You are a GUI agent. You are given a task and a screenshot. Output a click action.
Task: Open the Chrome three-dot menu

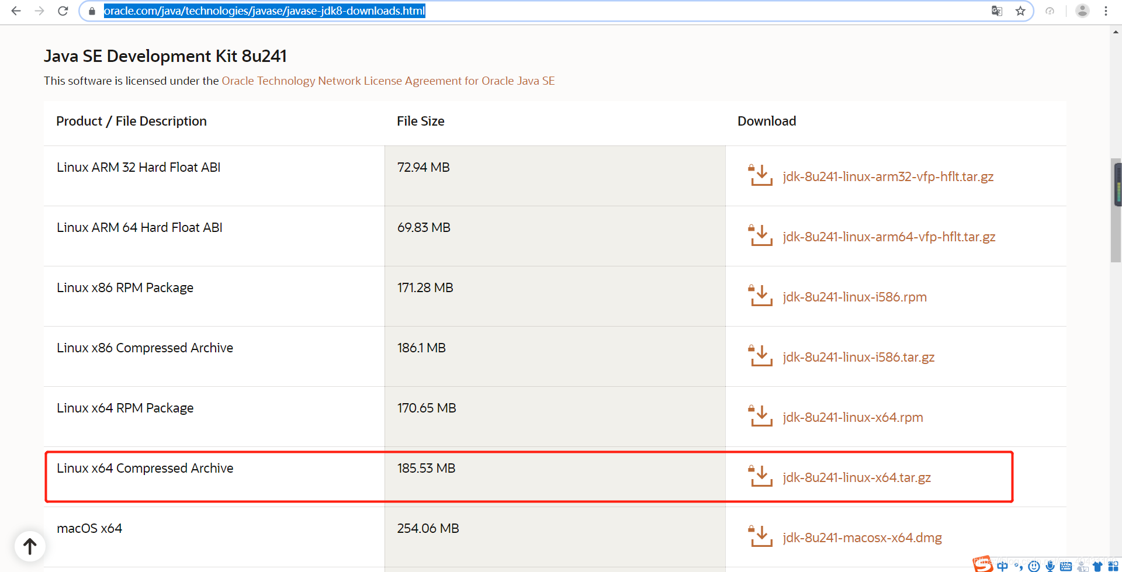pos(1106,11)
